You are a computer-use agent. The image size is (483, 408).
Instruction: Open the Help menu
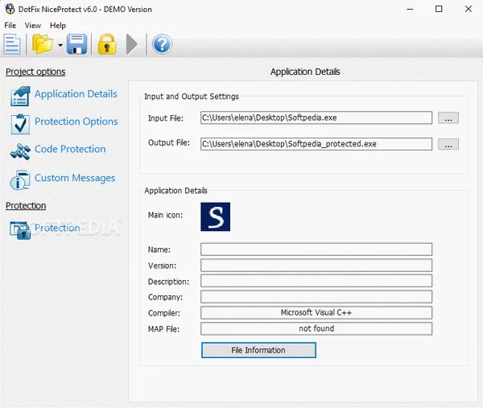point(58,26)
